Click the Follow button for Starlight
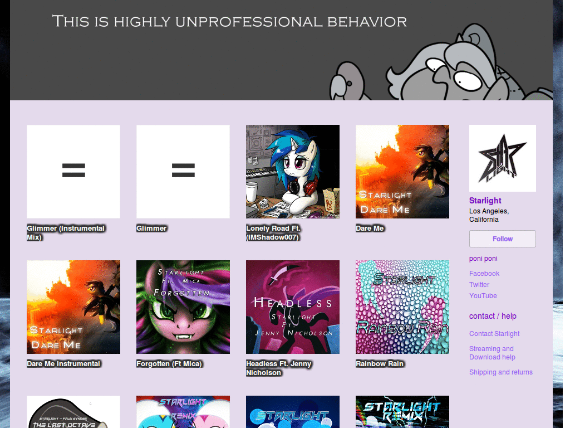Viewport: 570px width, 428px height. click(502, 239)
